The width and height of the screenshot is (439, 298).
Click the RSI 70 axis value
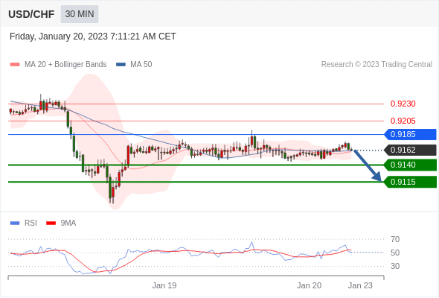[x=395, y=239]
